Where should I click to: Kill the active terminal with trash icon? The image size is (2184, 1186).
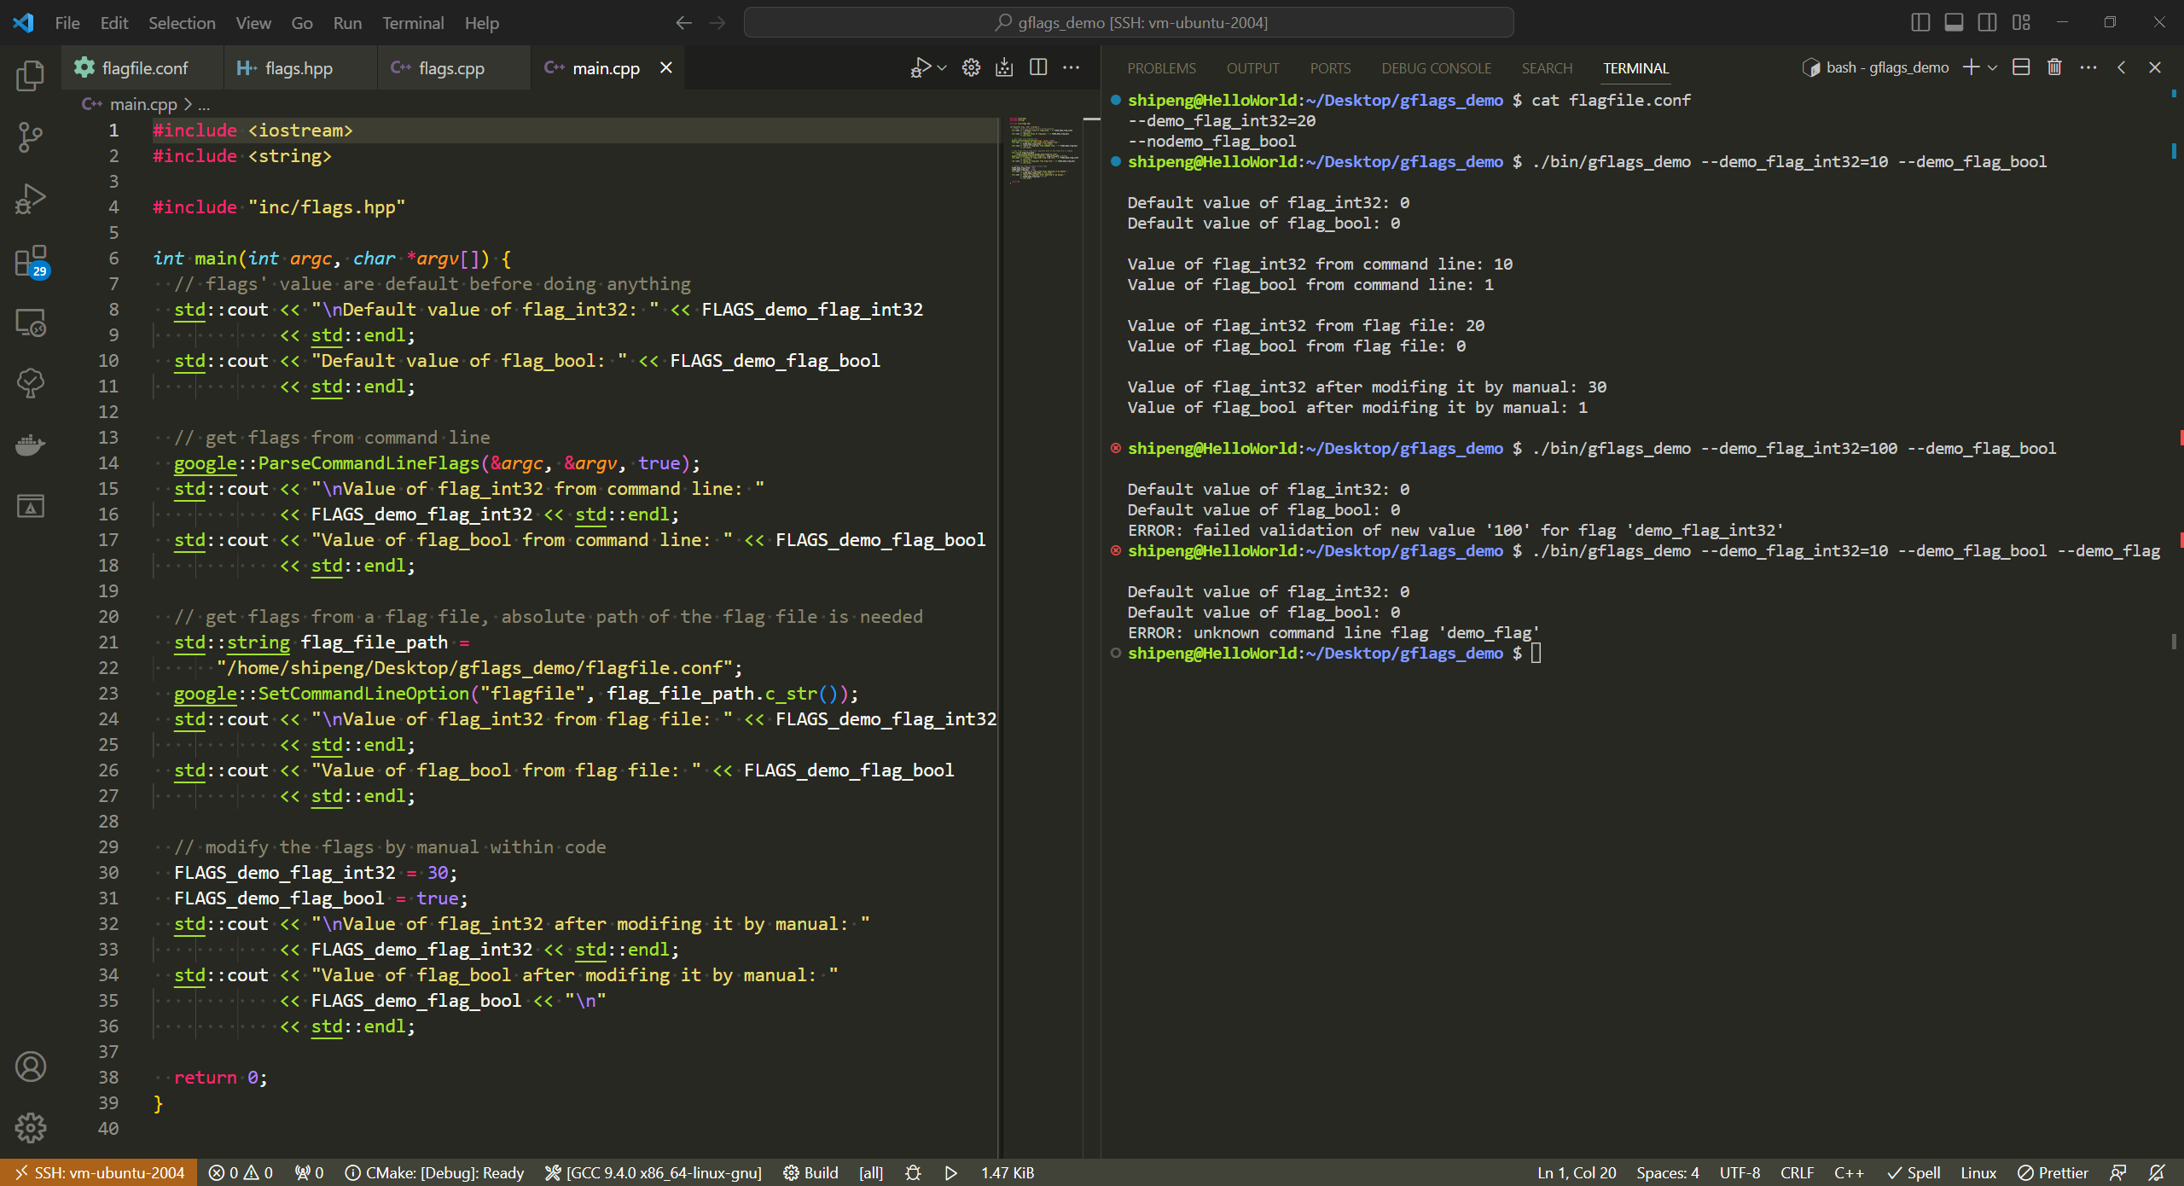point(2053,67)
